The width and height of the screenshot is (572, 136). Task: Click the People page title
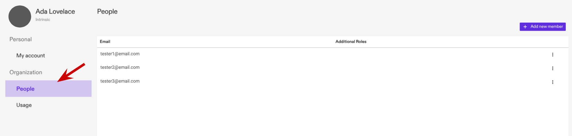point(107,12)
